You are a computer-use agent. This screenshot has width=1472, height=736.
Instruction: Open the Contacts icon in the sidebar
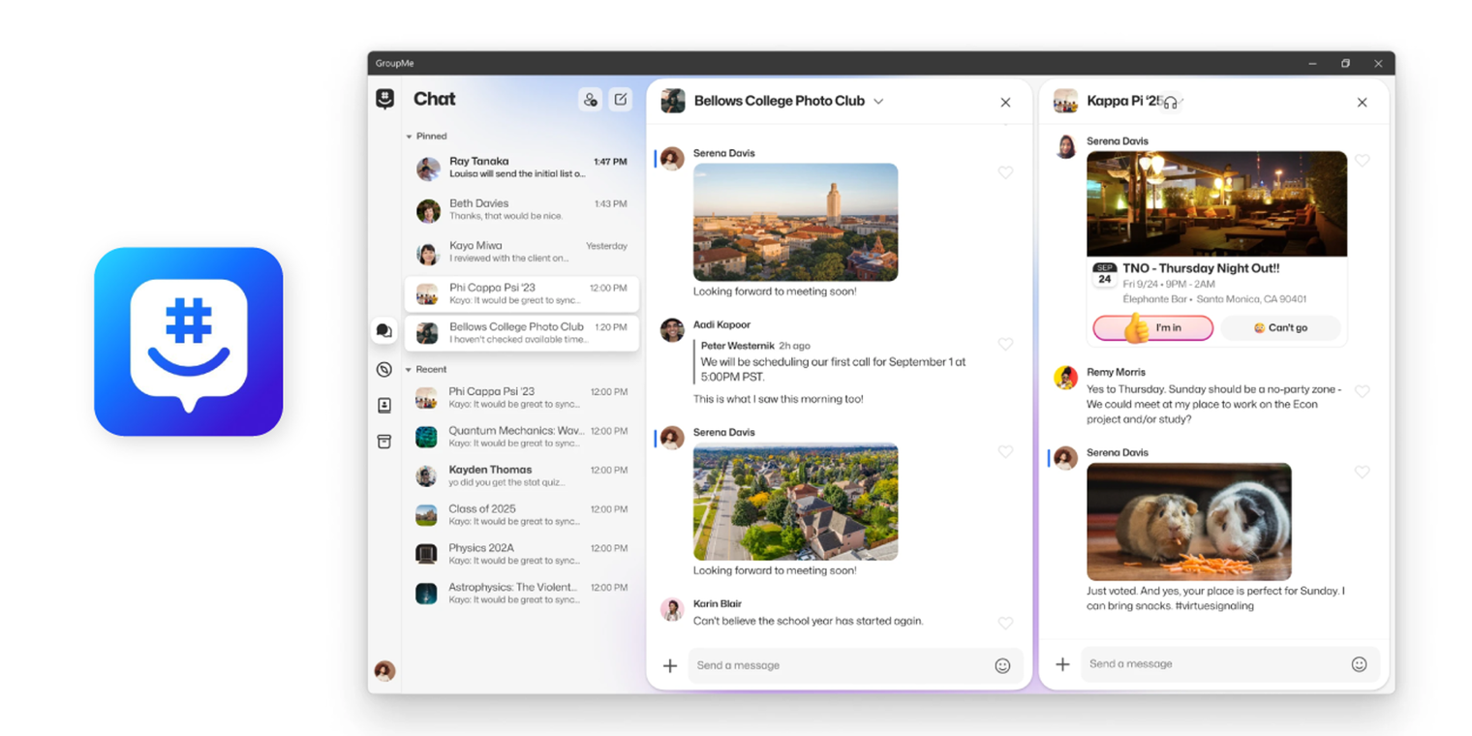click(384, 405)
